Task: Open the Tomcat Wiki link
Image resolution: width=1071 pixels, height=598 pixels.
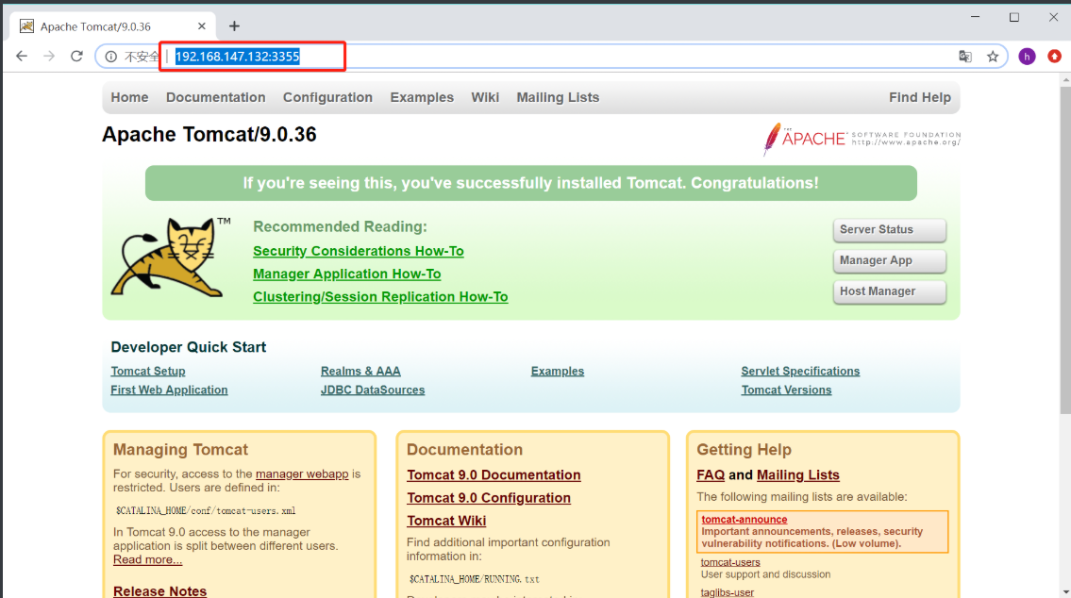Action: tap(446, 521)
